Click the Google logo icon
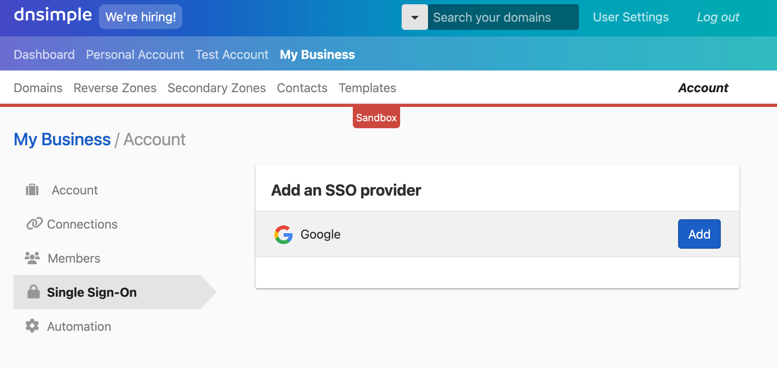777x368 pixels. pos(283,234)
